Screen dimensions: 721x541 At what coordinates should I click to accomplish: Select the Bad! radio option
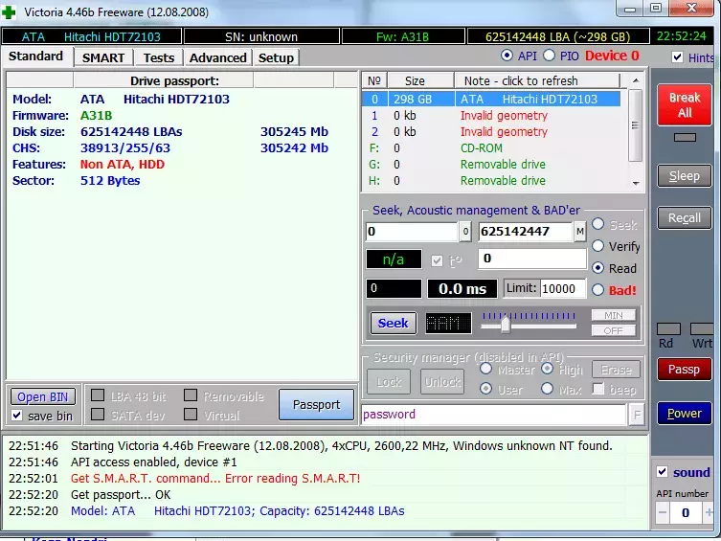tap(597, 289)
